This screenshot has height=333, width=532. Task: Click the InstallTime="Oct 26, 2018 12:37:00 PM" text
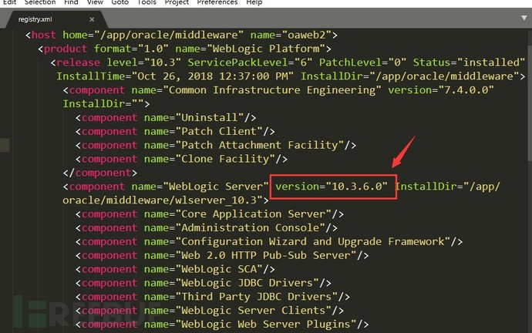(175, 76)
